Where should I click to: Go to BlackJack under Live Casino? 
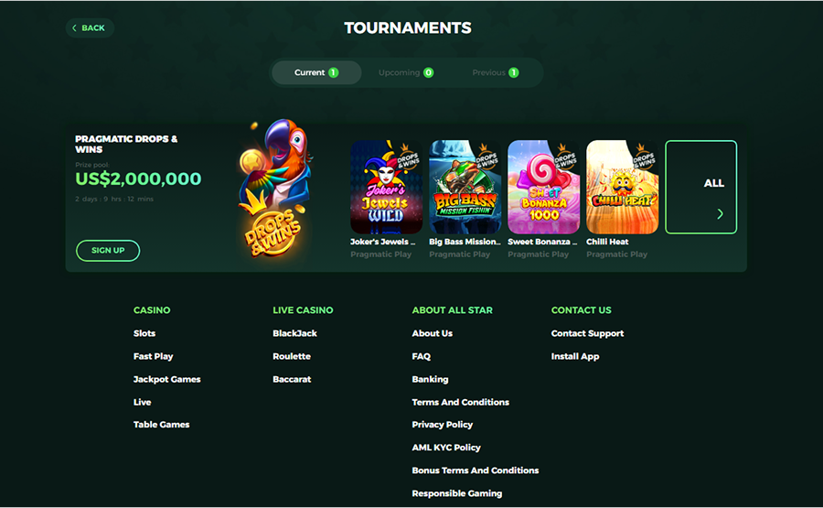(x=295, y=333)
